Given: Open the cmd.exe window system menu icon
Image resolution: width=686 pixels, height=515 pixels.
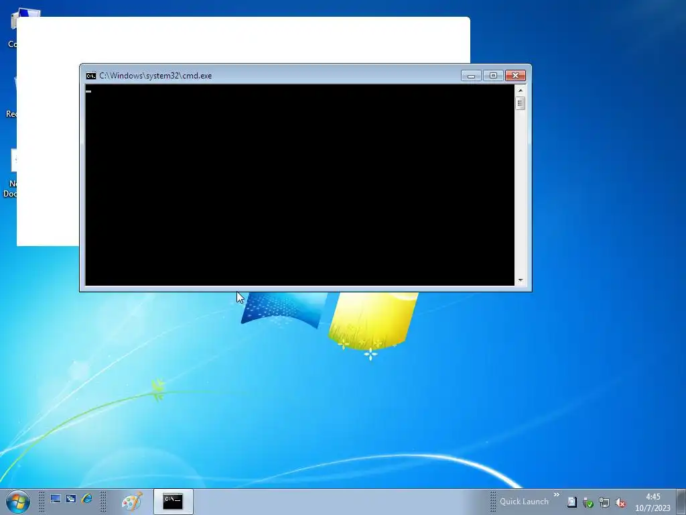Looking at the screenshot, I should tap(91, 76).
